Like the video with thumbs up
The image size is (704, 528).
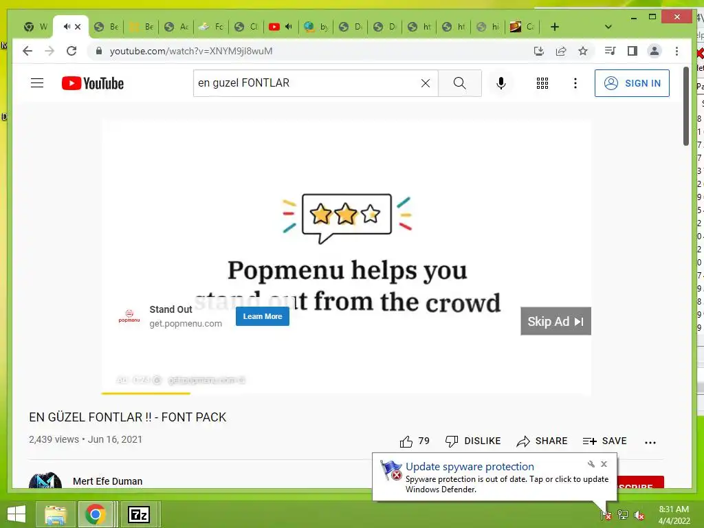pos(406,441)
